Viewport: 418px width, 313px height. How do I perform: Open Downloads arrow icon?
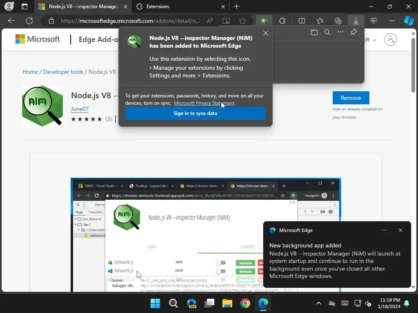coord(356,21)
